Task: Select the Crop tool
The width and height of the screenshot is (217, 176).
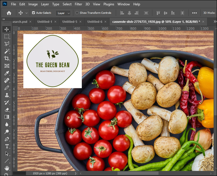Action: click(x=6, y=58)
